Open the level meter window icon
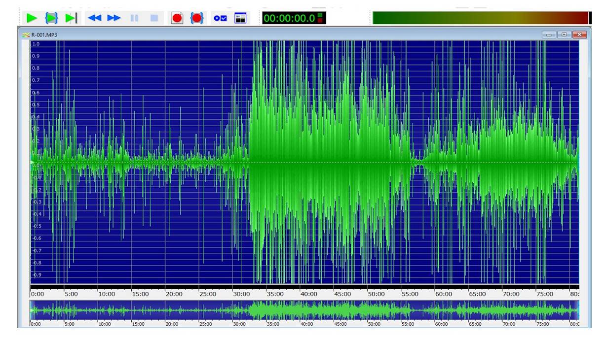Screen dimensions: 607x341 coord(240,18)
